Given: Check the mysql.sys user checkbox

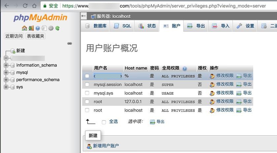Looking at the screenshot, I should point(87,93).
